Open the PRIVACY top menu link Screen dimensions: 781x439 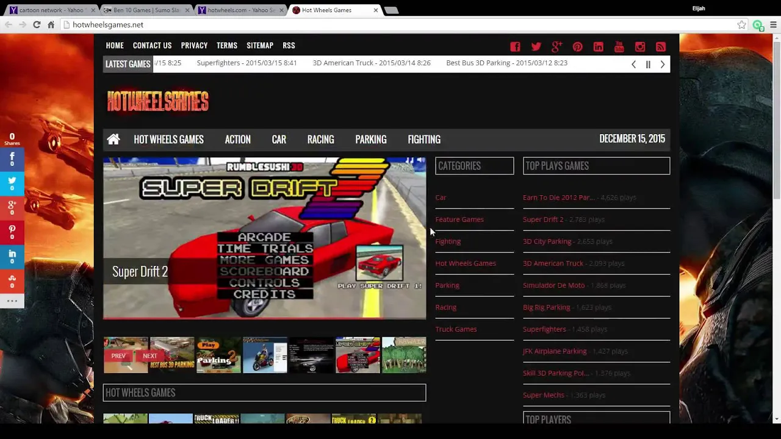[194, 45]
